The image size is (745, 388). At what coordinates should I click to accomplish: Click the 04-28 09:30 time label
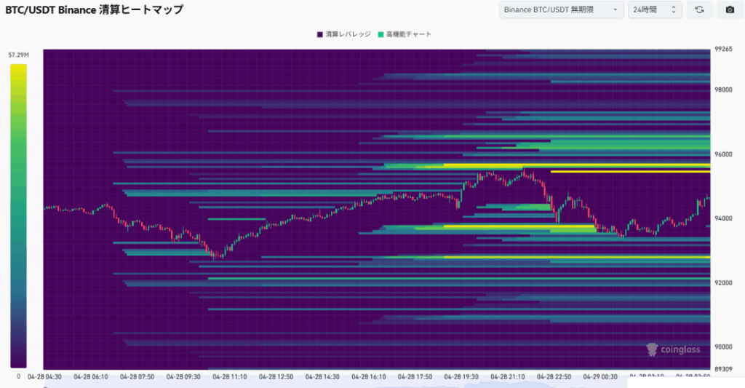click(x=183, y=376)
